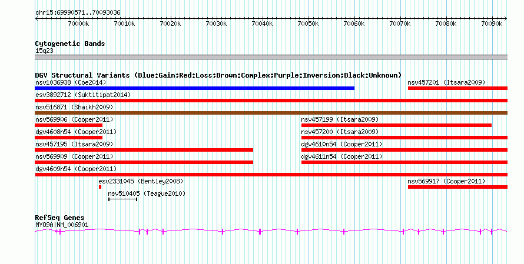The width and height of the screenshot is (524, 264).
Task: Select the red bar under dgv4611n54
Action: (404, 162)
